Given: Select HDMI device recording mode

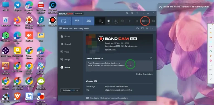Looking at the screenshot, I should [77, 21].
